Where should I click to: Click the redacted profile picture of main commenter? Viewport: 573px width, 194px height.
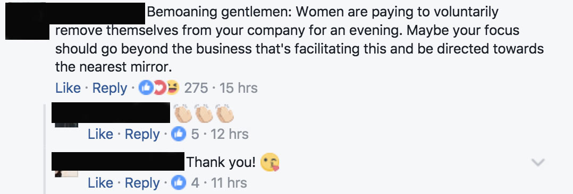27,21
